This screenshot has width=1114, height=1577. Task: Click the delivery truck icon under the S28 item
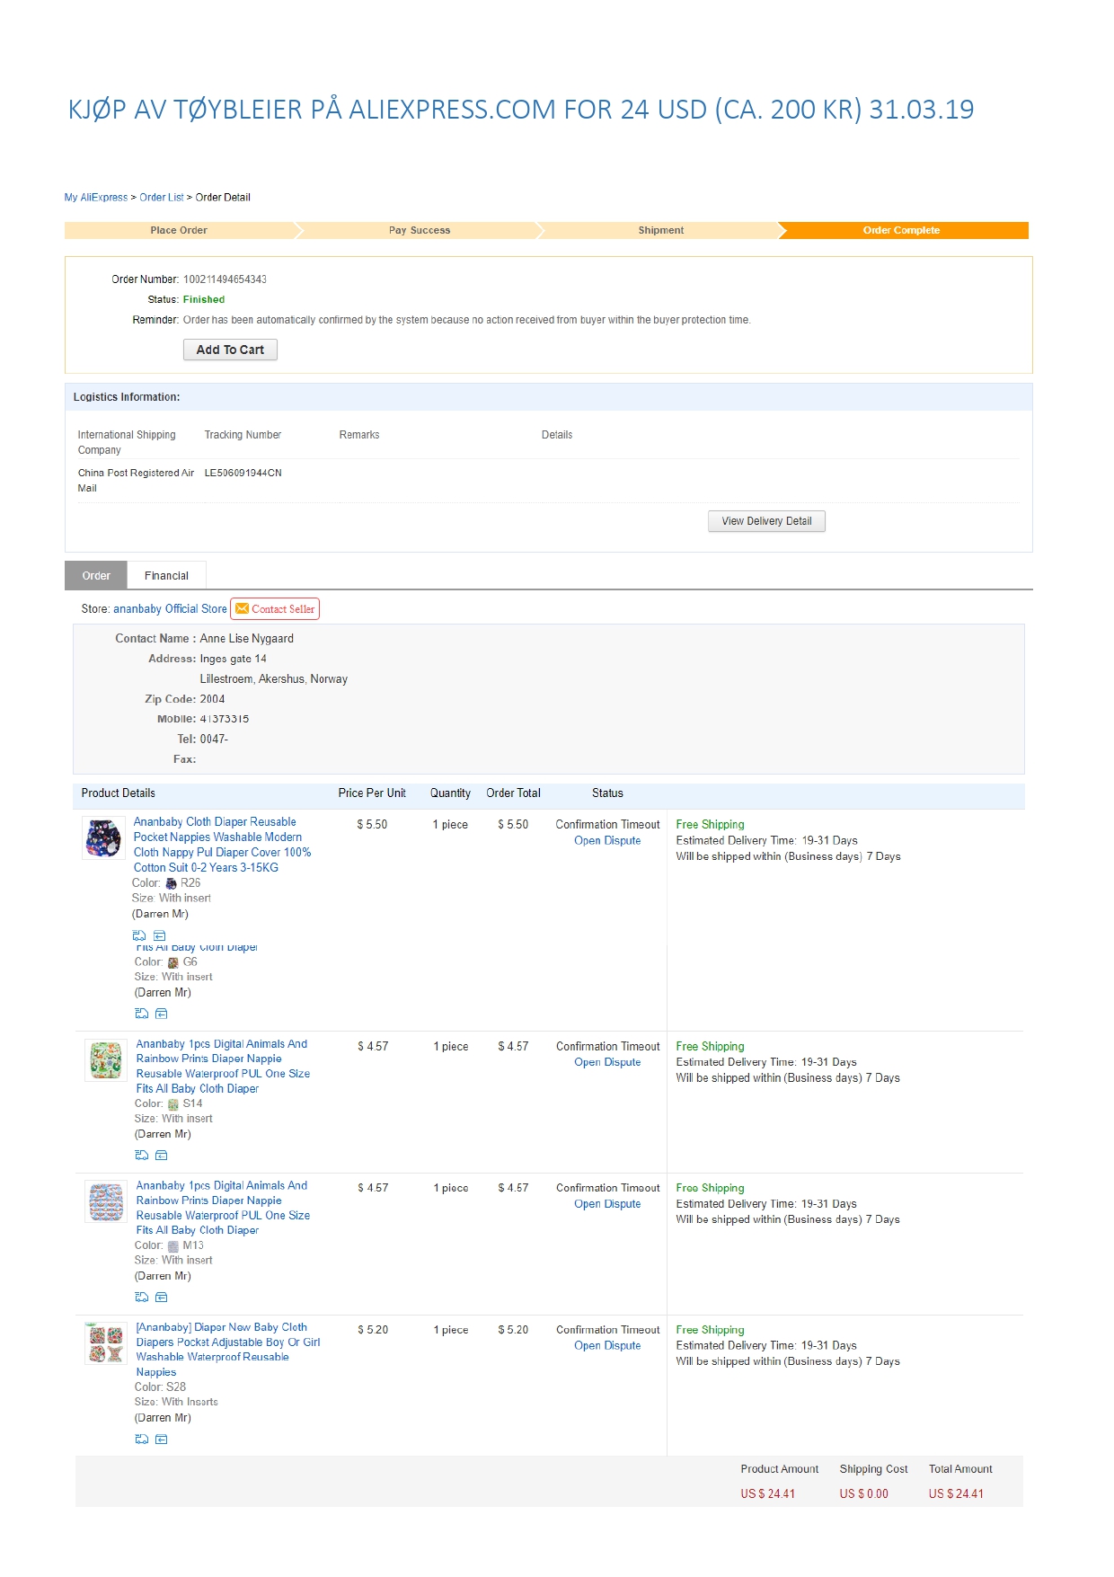[142, 1439]
